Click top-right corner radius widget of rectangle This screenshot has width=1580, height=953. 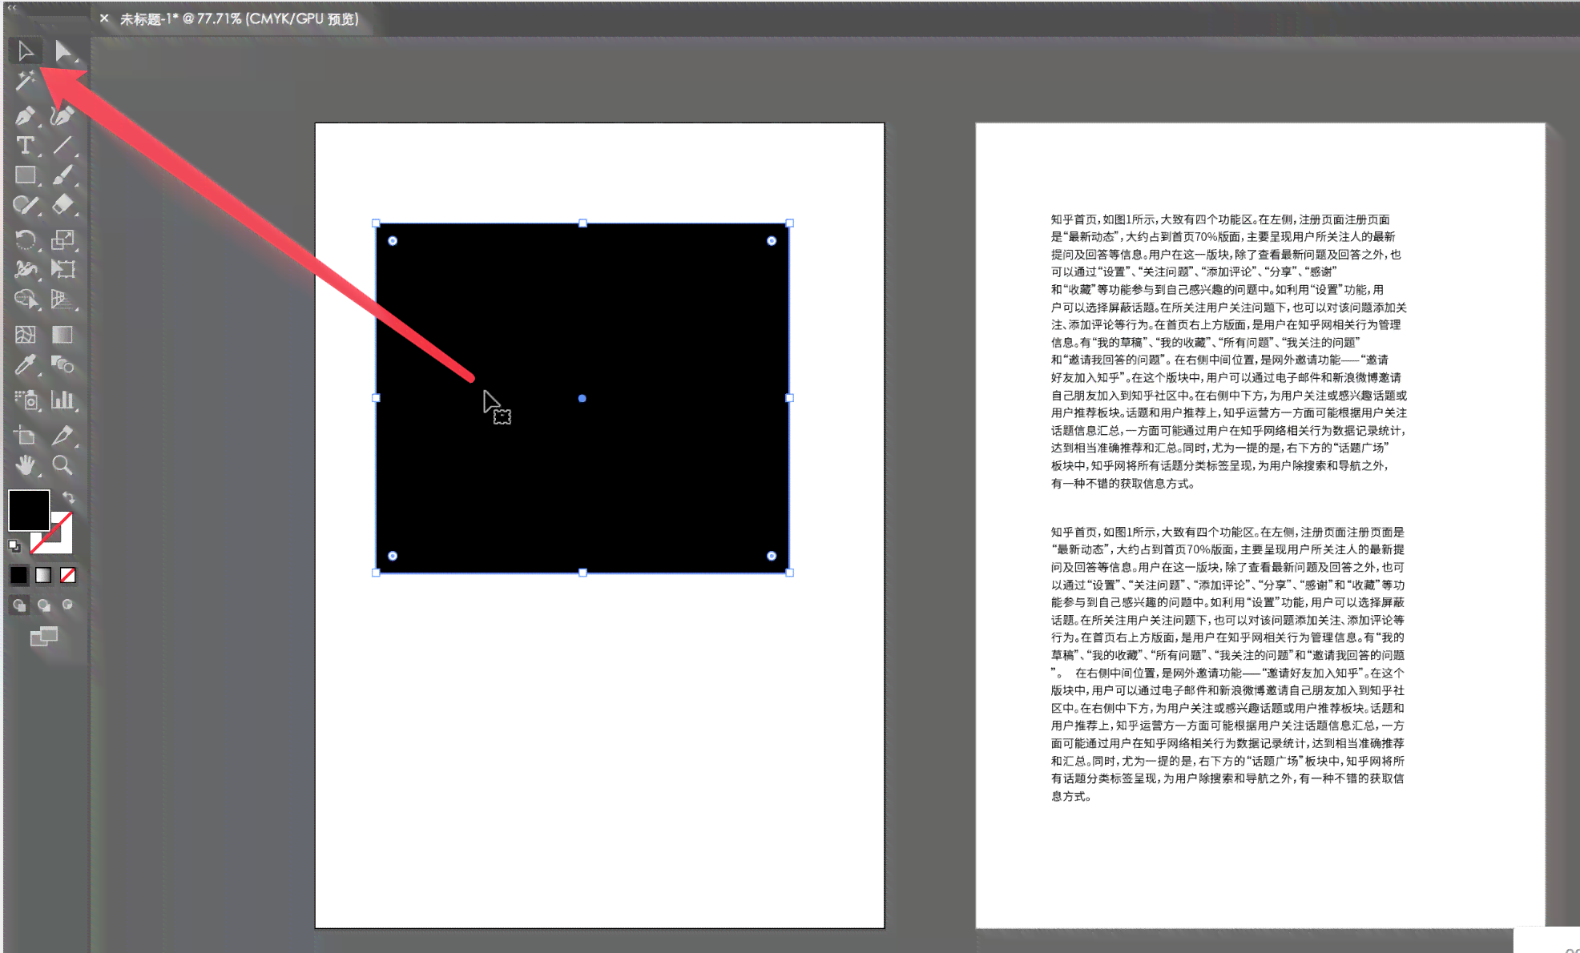tap(772, 240)
